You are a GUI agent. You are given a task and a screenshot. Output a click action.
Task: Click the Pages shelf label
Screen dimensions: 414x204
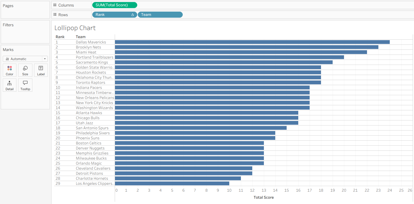[8, 6]
